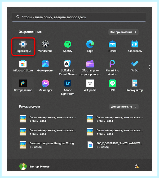The width and height of the screenshot is (159, 178).
Task: Expand Дополнительно recommended items
Action: pyautogui.click(x=124, y=107)
